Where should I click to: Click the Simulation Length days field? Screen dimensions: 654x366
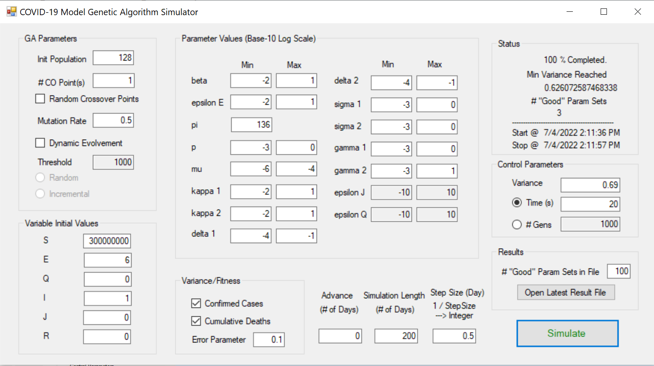396,336
